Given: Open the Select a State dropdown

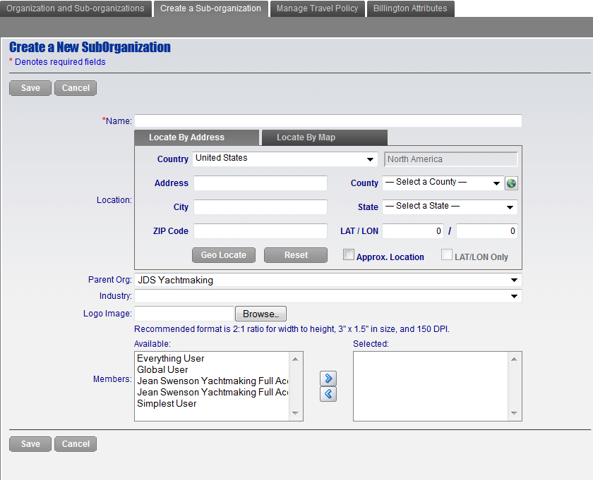Looking at the screenshot, I should (450, 207).
